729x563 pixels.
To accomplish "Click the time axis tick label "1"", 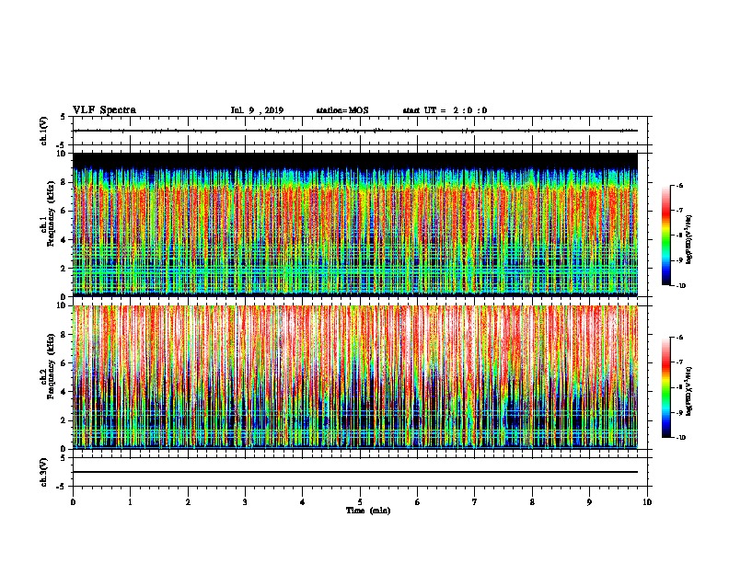I will pyautogui.click(x=130, y=502).
